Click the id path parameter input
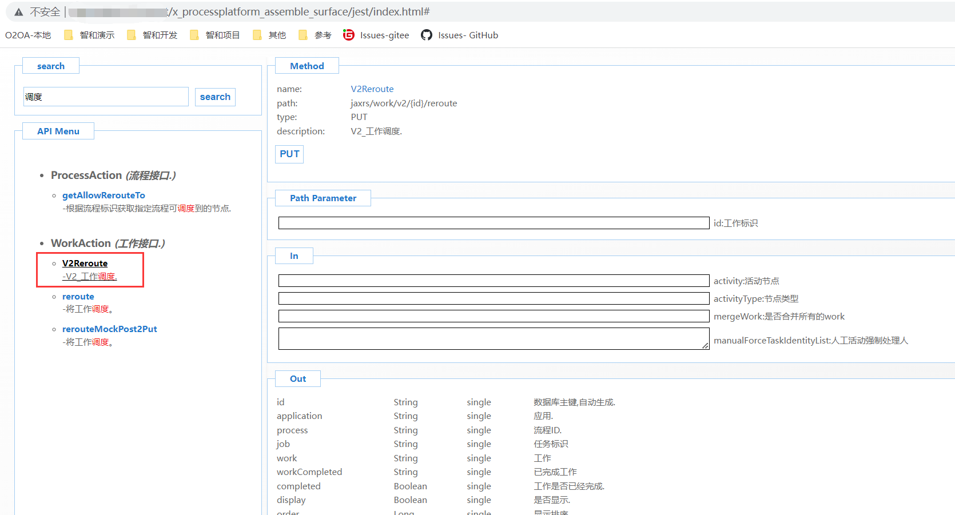The height and width of the screenshot is (515, 955). click(494, 223)
